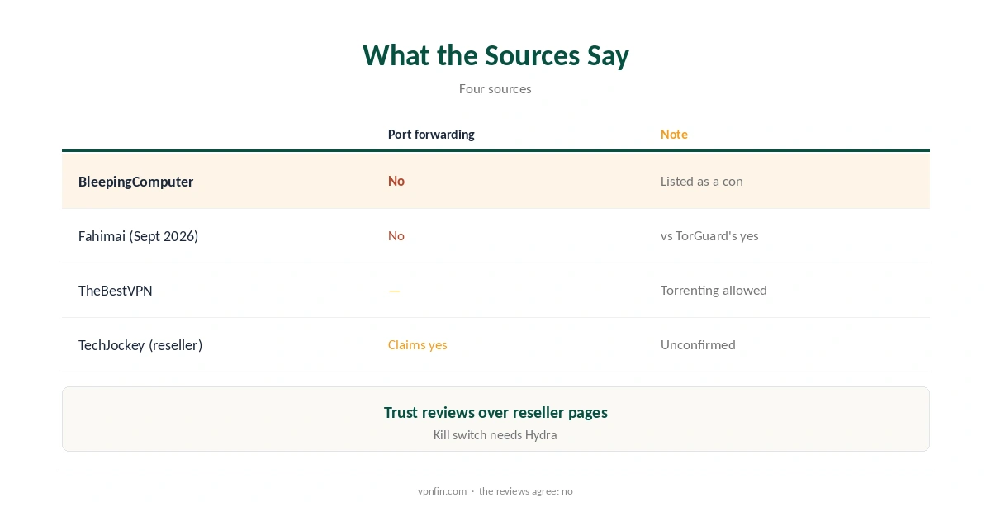Click the 'Four sources' subtitle
Image resolution: width=991 pixels, height=507 pixels.
(x=495, y=89)
